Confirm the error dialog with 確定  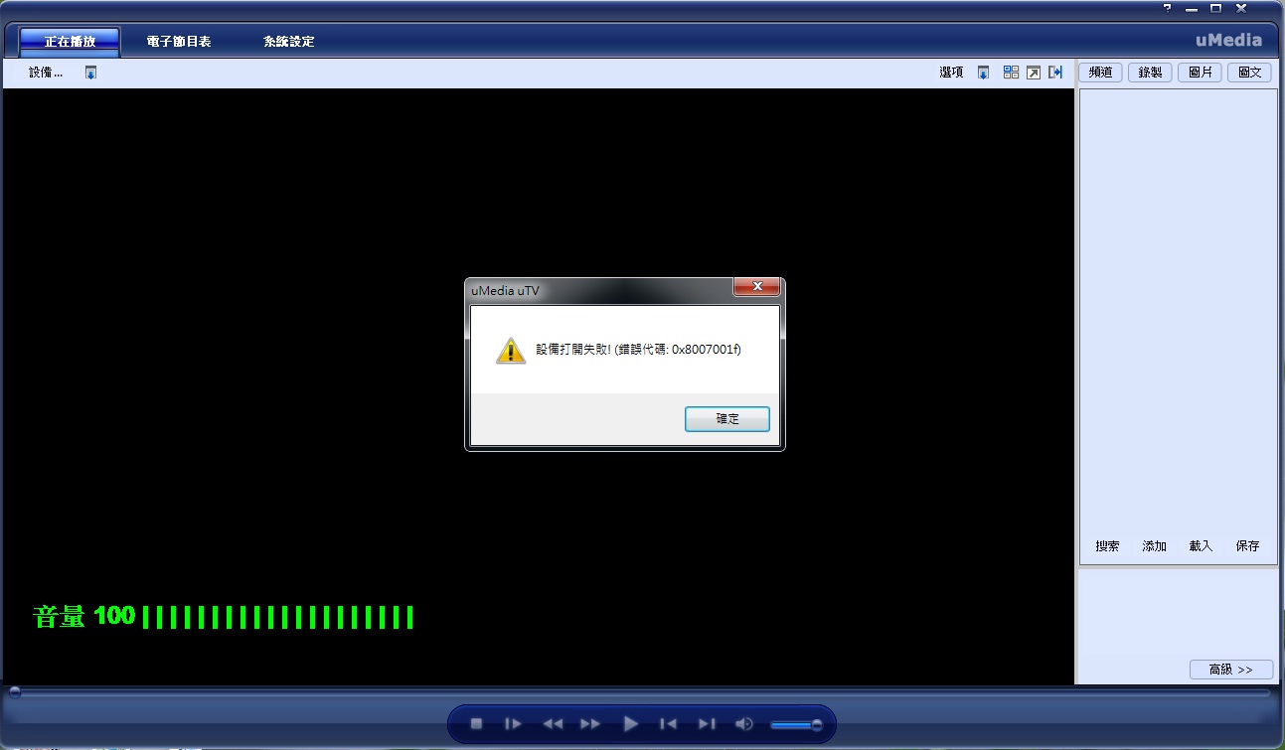tap(727, 419)
